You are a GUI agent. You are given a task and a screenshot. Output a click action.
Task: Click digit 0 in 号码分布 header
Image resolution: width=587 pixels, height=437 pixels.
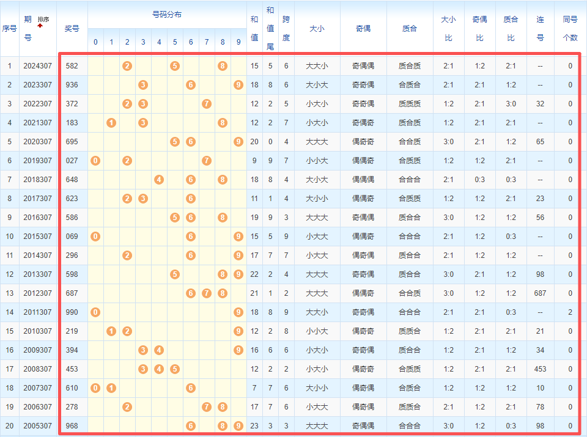pyautogui.click(x=95, y=42)
